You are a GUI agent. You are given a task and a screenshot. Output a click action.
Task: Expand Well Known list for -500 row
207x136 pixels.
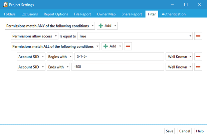[179, 67]
